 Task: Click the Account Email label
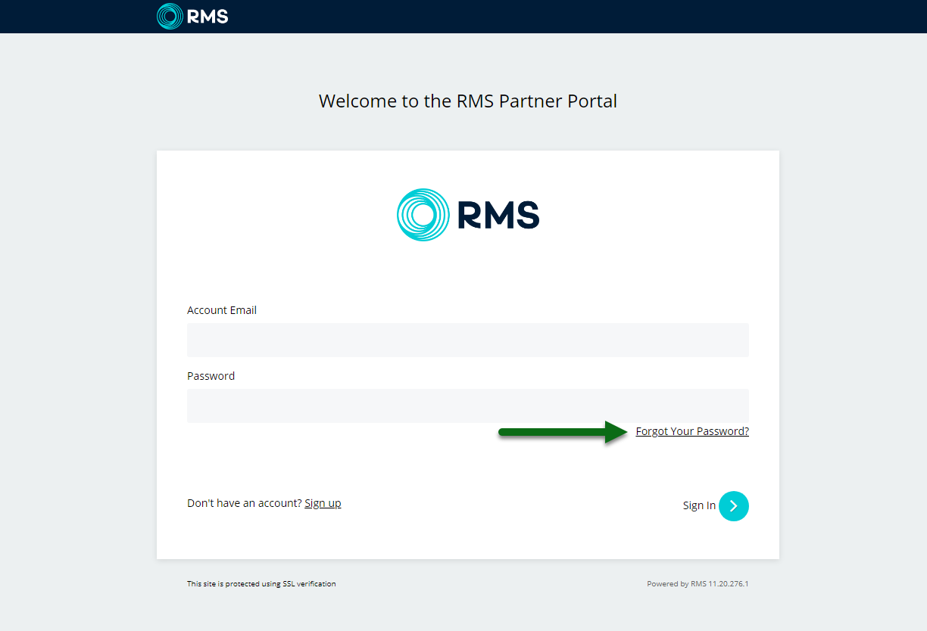[222, 310]
